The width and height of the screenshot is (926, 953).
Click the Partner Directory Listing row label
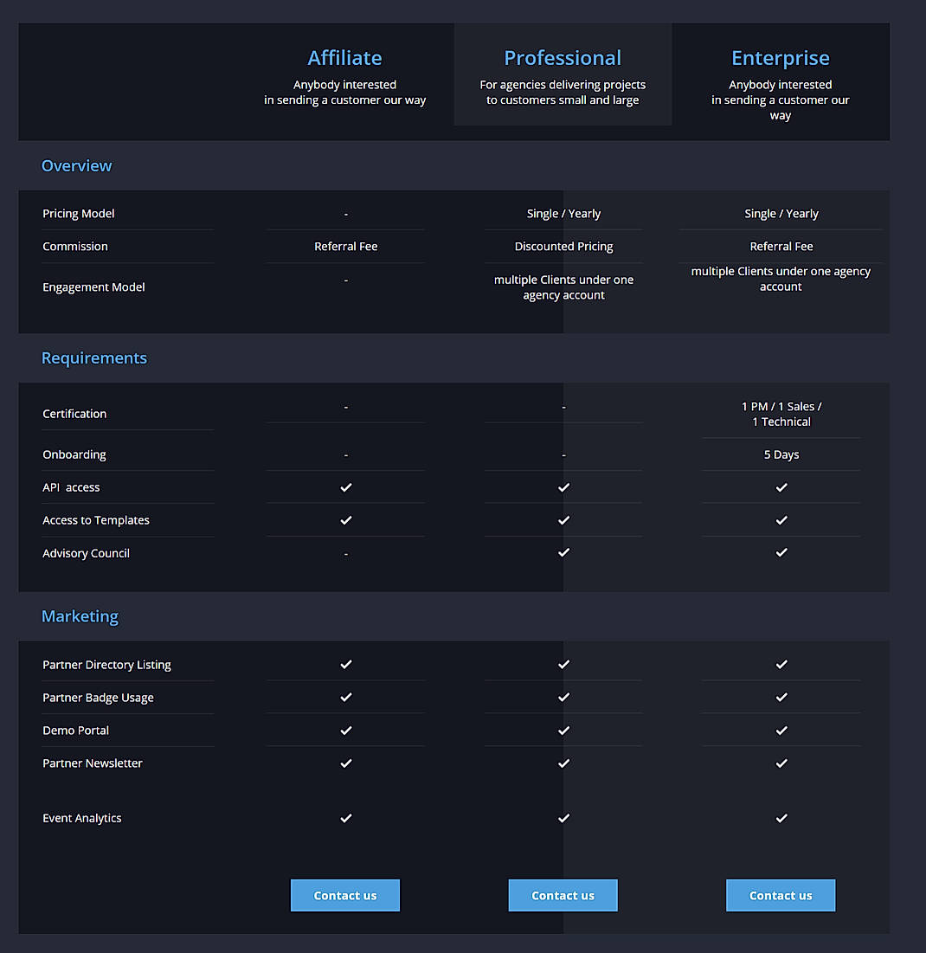[107, 665]
